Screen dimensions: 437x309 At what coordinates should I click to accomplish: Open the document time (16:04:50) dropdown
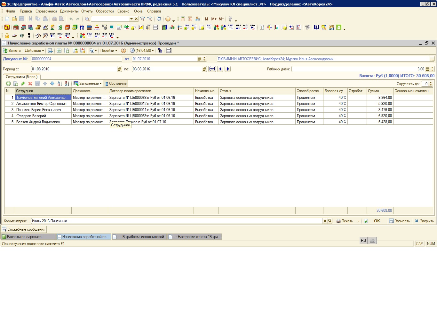(x=142, y=51)
